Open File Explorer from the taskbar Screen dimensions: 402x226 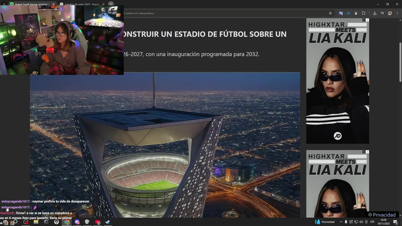(36, 222)
